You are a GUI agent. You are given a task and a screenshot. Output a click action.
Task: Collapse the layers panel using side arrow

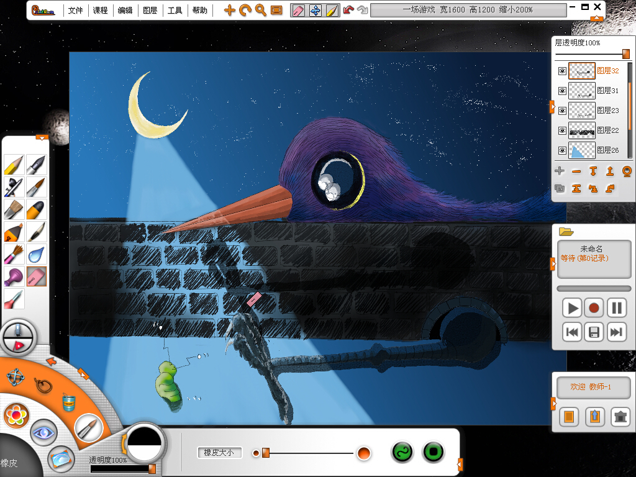pyautogui.click(x=552, y=107)
